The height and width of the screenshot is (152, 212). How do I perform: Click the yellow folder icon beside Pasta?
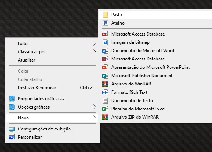point(105,15)
